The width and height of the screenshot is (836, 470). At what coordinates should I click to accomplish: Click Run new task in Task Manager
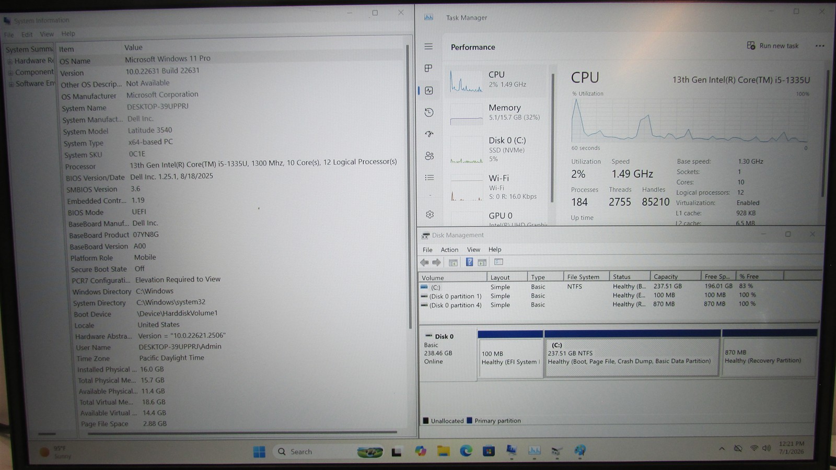(773, 46)
